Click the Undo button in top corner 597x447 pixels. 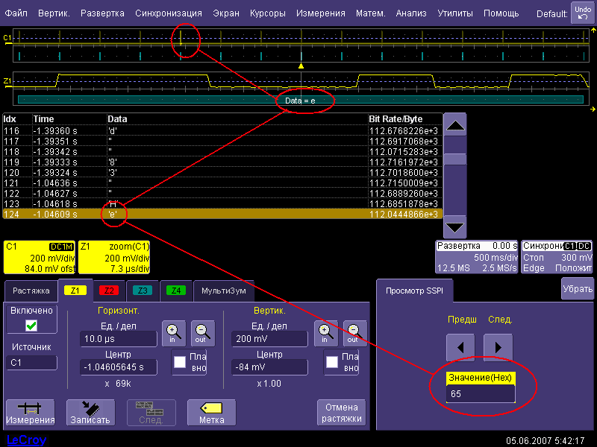point(581,13)
